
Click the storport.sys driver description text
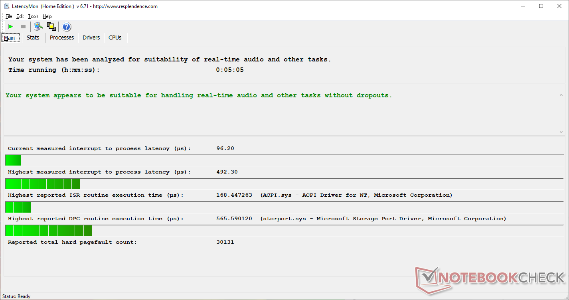[383, 219]
